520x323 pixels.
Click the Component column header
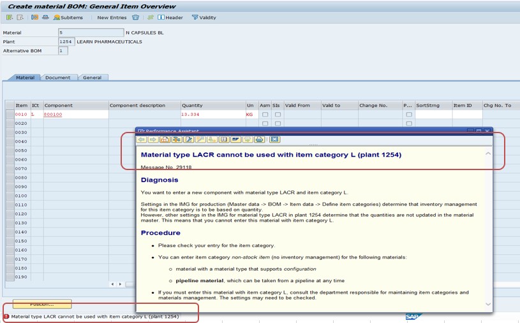pyautogui.click(x=76, y=105)
